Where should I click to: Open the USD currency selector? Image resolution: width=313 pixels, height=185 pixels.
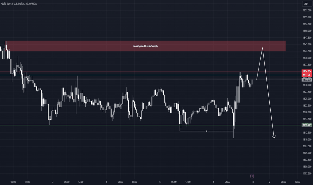tap(307, 4)
